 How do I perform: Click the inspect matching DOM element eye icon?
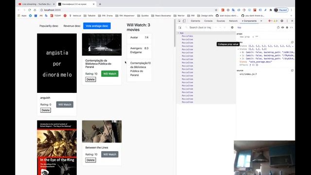pyautogui.click(x=282, y=28)
